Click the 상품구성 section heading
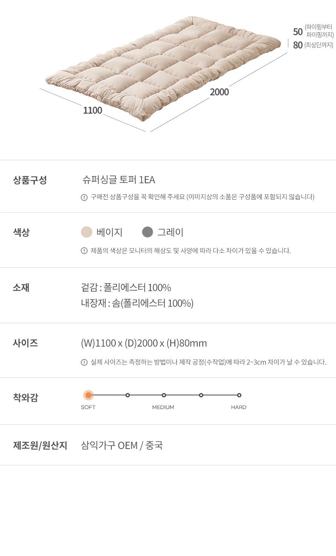Image resolution: width=336 pixels, height=556 pixels. (30, 180)
